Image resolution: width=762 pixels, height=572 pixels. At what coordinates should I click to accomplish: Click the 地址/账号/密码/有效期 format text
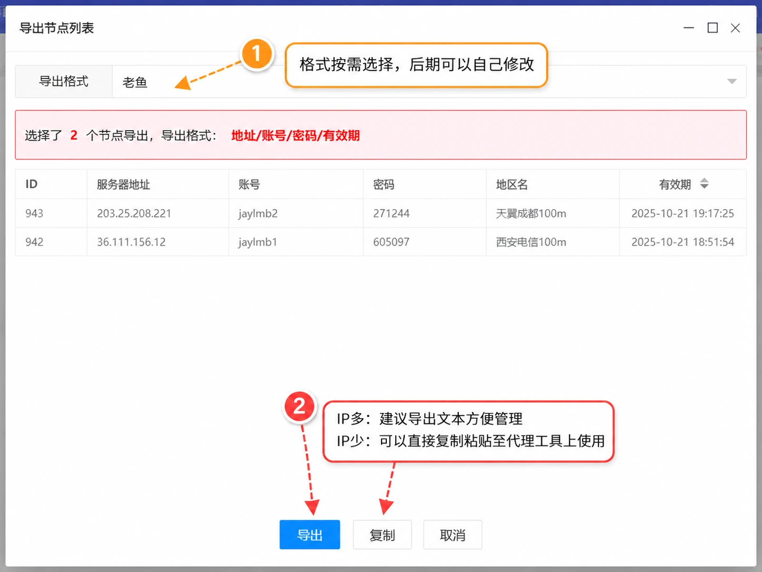[295, 135]
